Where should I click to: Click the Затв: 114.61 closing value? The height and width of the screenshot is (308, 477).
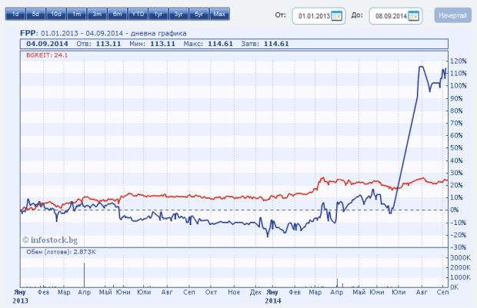point(265,44)
